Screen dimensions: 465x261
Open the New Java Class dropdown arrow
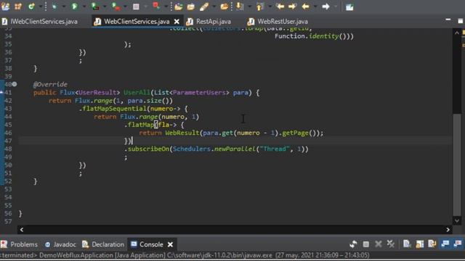[41, 7]
